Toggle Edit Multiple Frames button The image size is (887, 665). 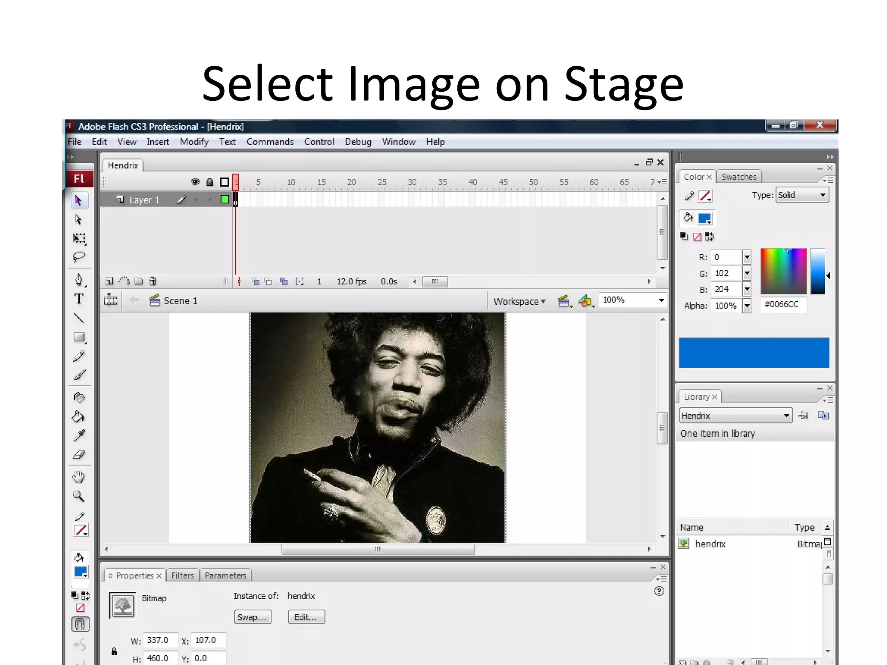coord(284,282)
